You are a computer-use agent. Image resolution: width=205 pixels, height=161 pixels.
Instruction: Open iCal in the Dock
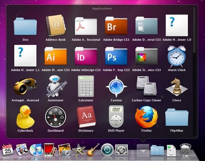point(8,150)
